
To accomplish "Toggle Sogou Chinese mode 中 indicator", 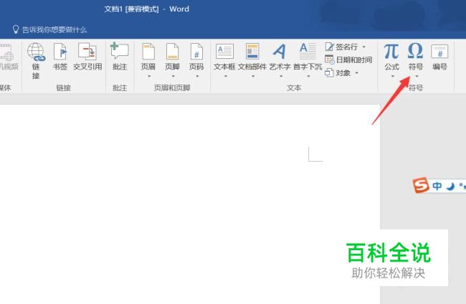I will pyautogui.click(x=437, y=186).
